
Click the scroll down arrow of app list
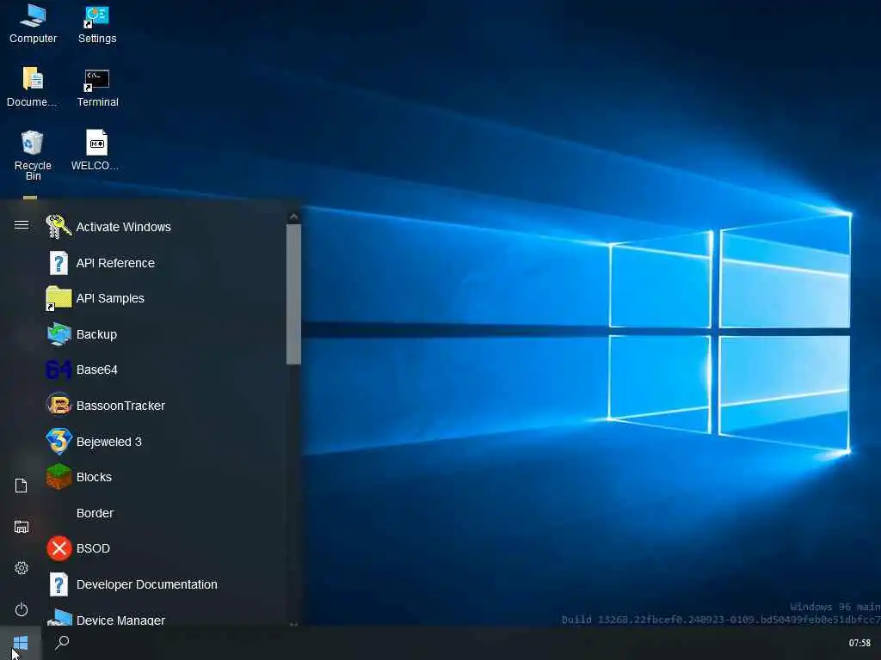(x=293, y=624)
